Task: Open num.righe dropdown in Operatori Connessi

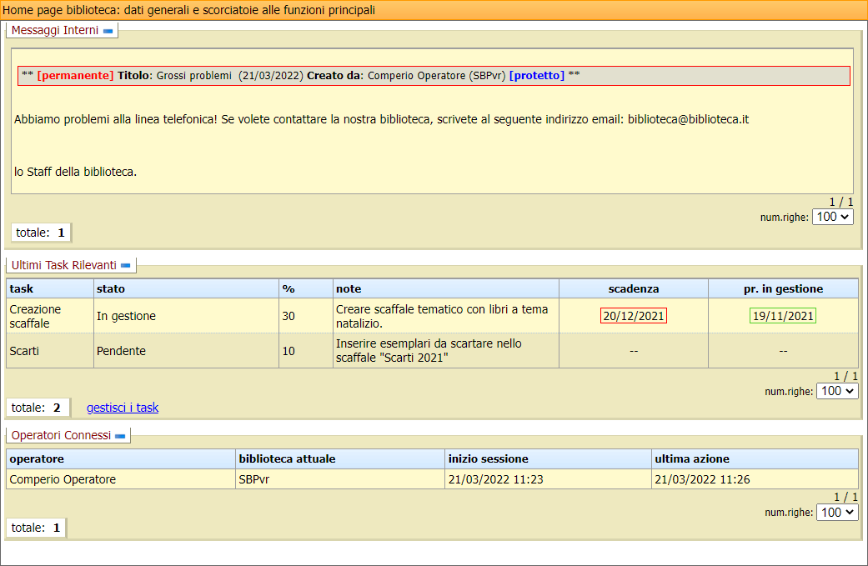Action: point(836,513)
